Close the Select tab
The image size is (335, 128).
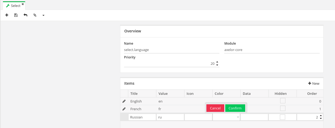pyautogui.click(x=23, y=4)
